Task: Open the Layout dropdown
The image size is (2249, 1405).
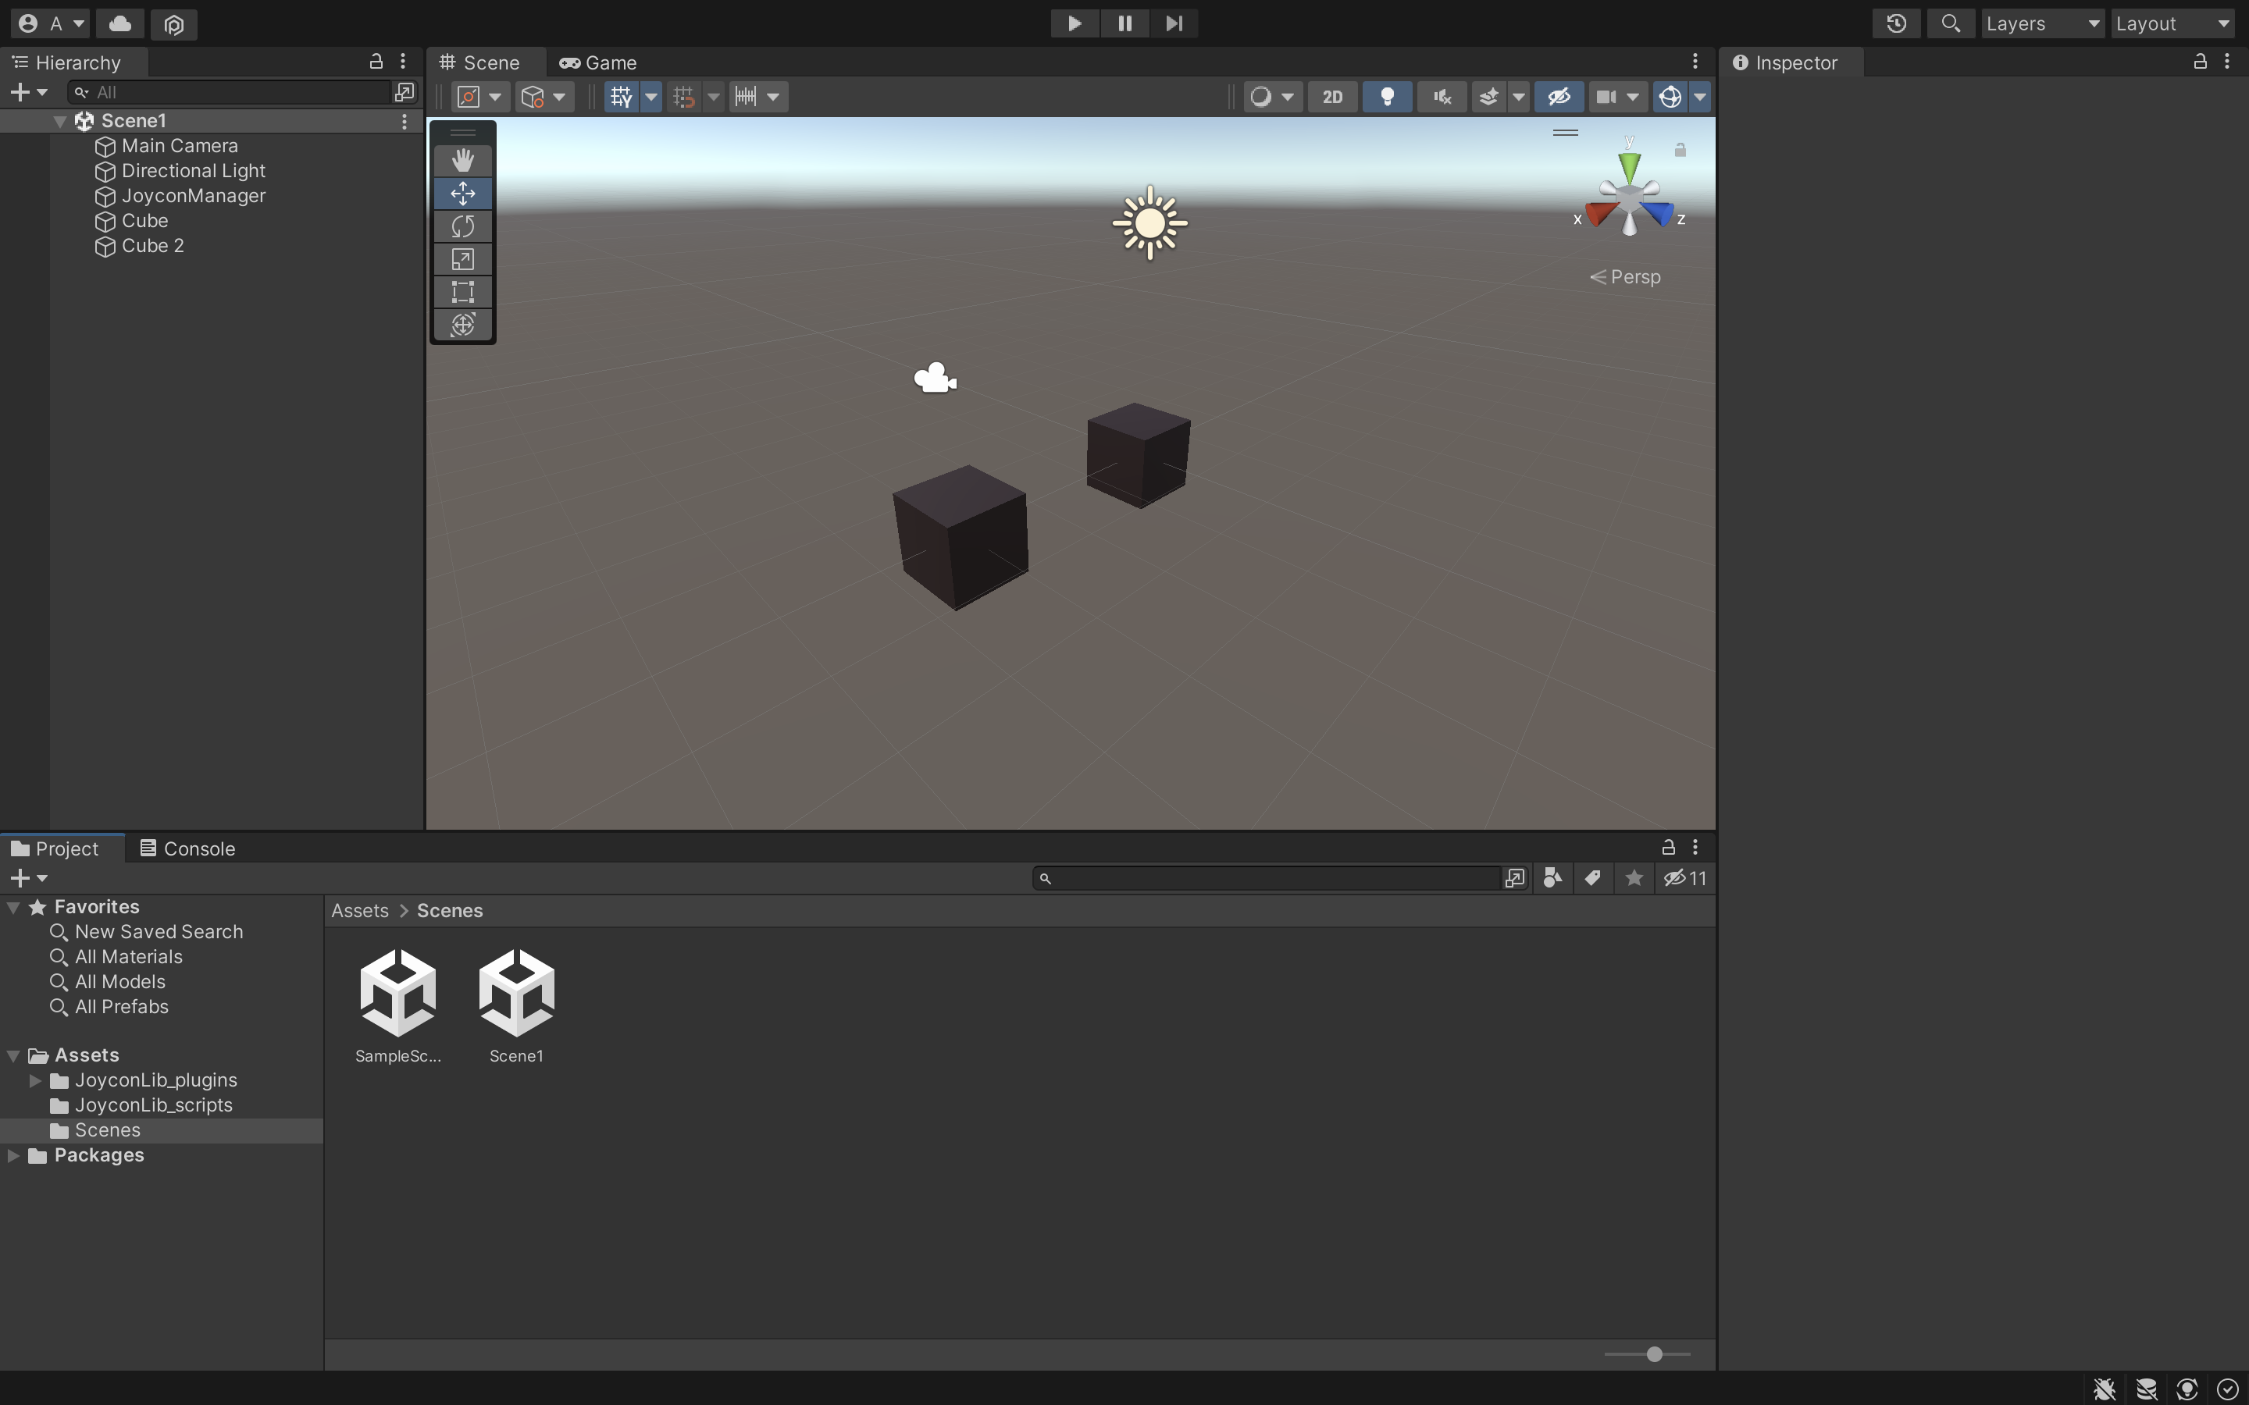Action: click(x=2172, y=23)
